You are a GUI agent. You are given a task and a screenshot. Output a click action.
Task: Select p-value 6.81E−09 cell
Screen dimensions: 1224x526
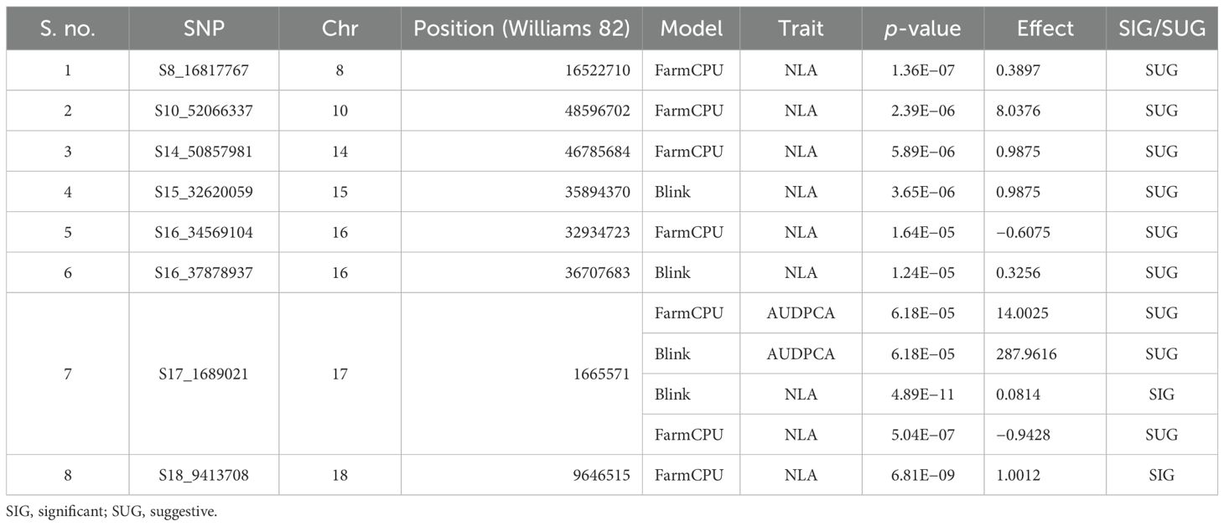point(923,475)
